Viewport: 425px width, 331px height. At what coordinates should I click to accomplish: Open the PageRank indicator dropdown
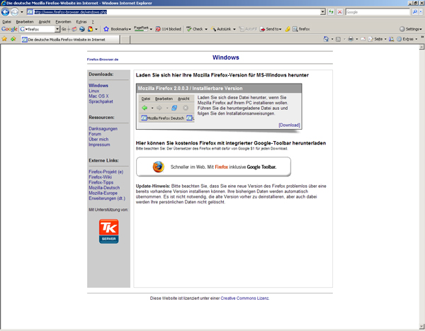143,29
